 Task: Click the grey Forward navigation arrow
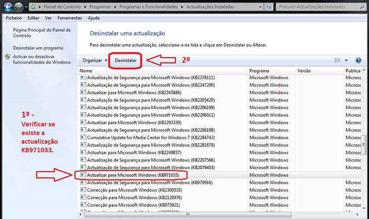coord(19,7)
